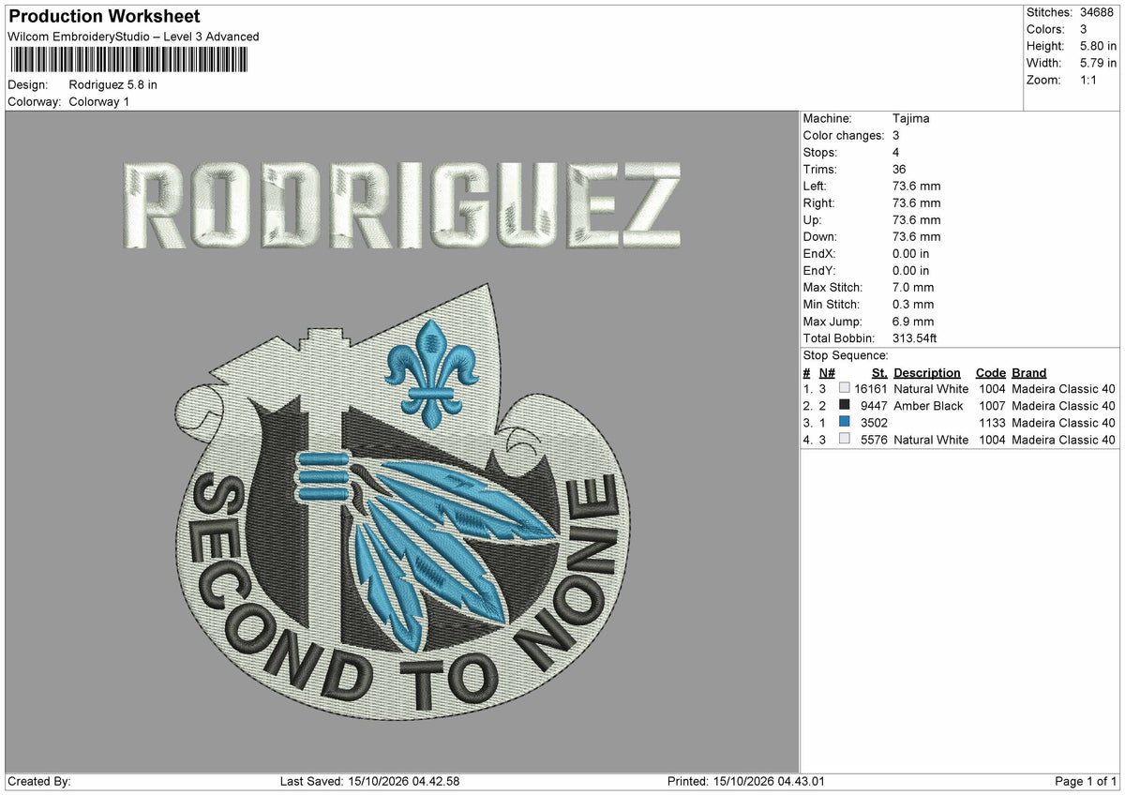
Task: Click the Amber Black color swatch
Action: pos(845,405)
